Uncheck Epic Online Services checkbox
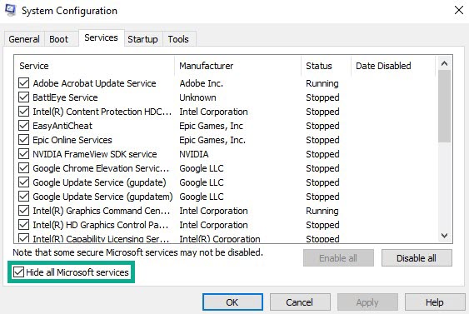469x314 pixels. coord(23,140)
